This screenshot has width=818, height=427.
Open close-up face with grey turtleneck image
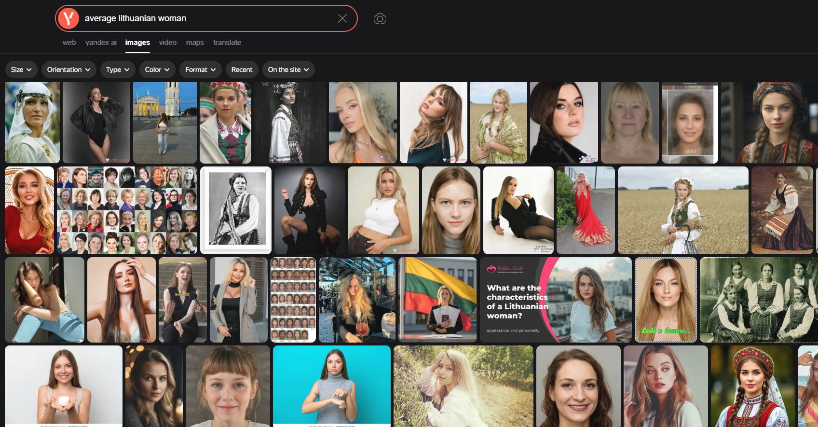(x=451, y=210)
